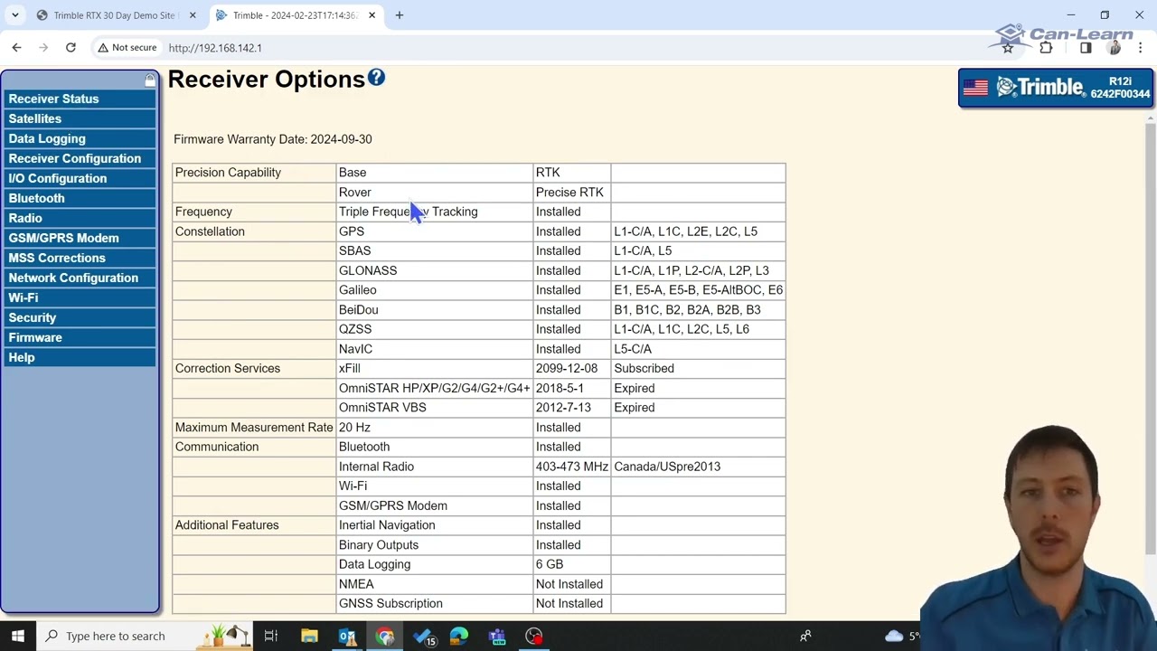Click the sidebar lock icon
This screenshot has width=1157, height=651.
click(x=150, y=80)
